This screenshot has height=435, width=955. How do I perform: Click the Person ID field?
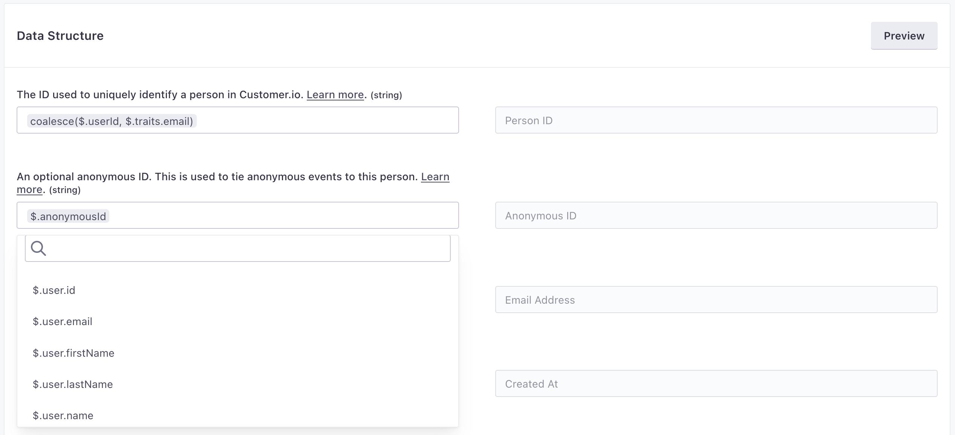(x=716, y=120)
